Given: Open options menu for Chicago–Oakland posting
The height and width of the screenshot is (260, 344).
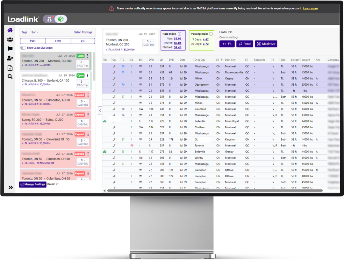Looking at the screenshot, I should [x=88, y=75].
